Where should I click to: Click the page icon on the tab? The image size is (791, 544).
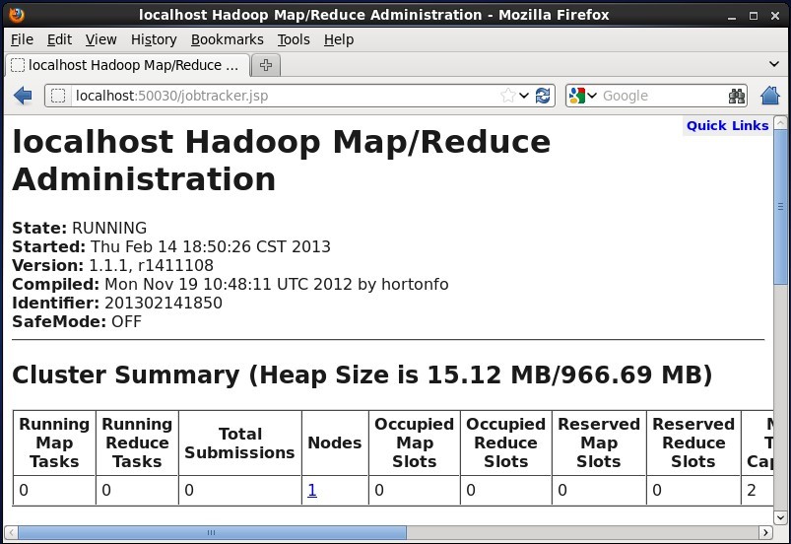18,65
